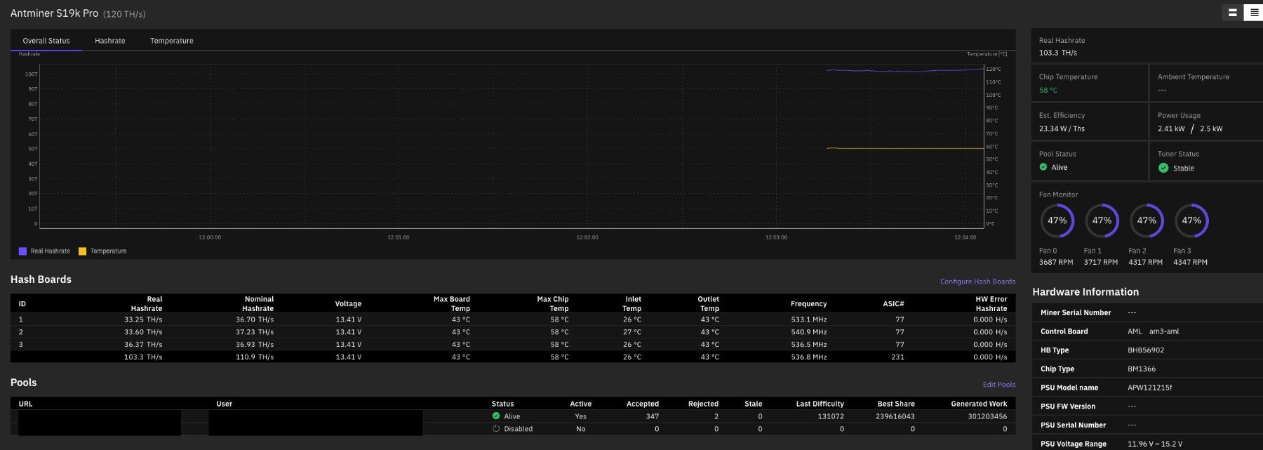Click the Fan 0 circular gauge
The width and height of the screenshot is (1263, 450).
click(x=1057, y=220)
